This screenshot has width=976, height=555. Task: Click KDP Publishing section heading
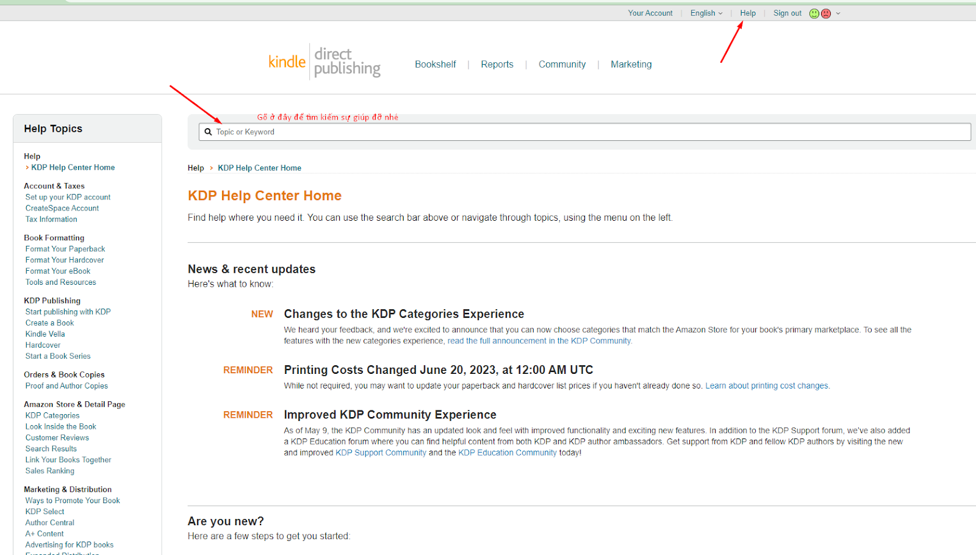[52, 301]
